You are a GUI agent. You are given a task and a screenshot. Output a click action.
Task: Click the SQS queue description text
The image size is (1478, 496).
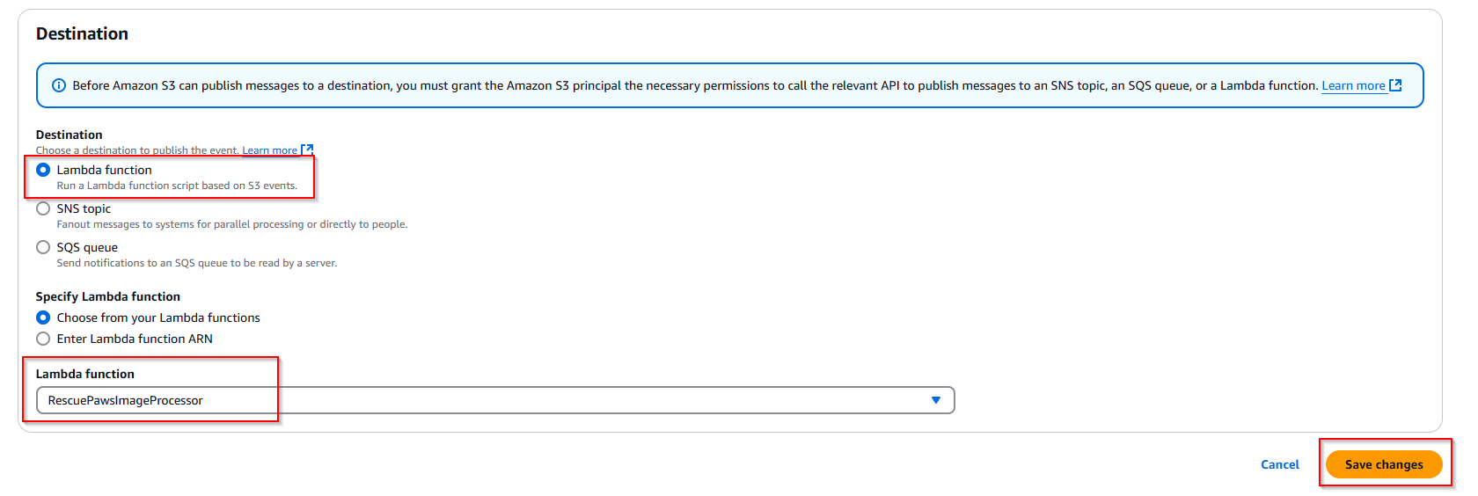[197, 263]
